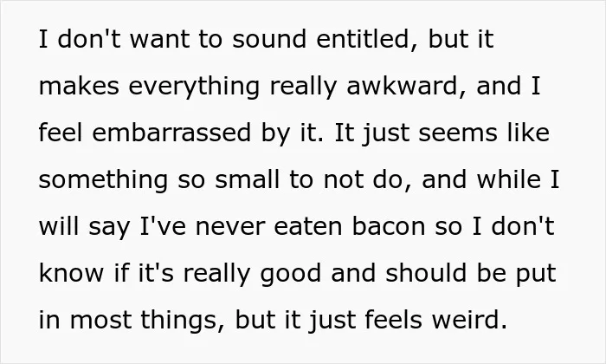Click the word "should"
The image size is (606, 364).
coord(426,273)
